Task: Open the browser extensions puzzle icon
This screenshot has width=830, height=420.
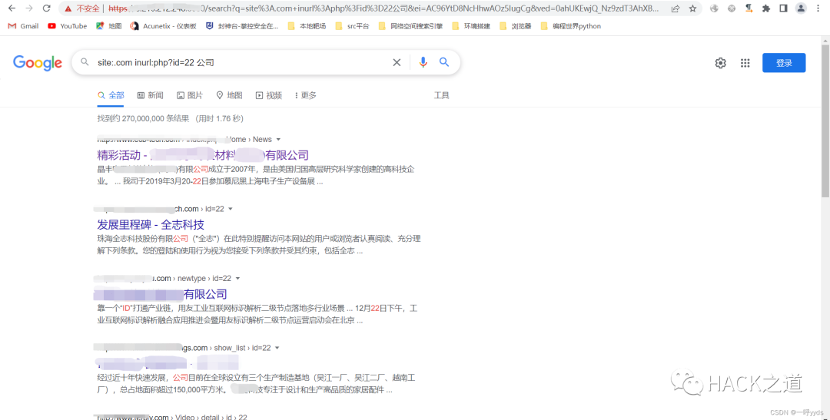Action: (x=765, y=8)
